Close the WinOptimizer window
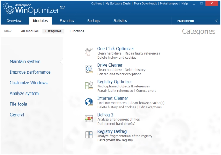 (212, 3)
